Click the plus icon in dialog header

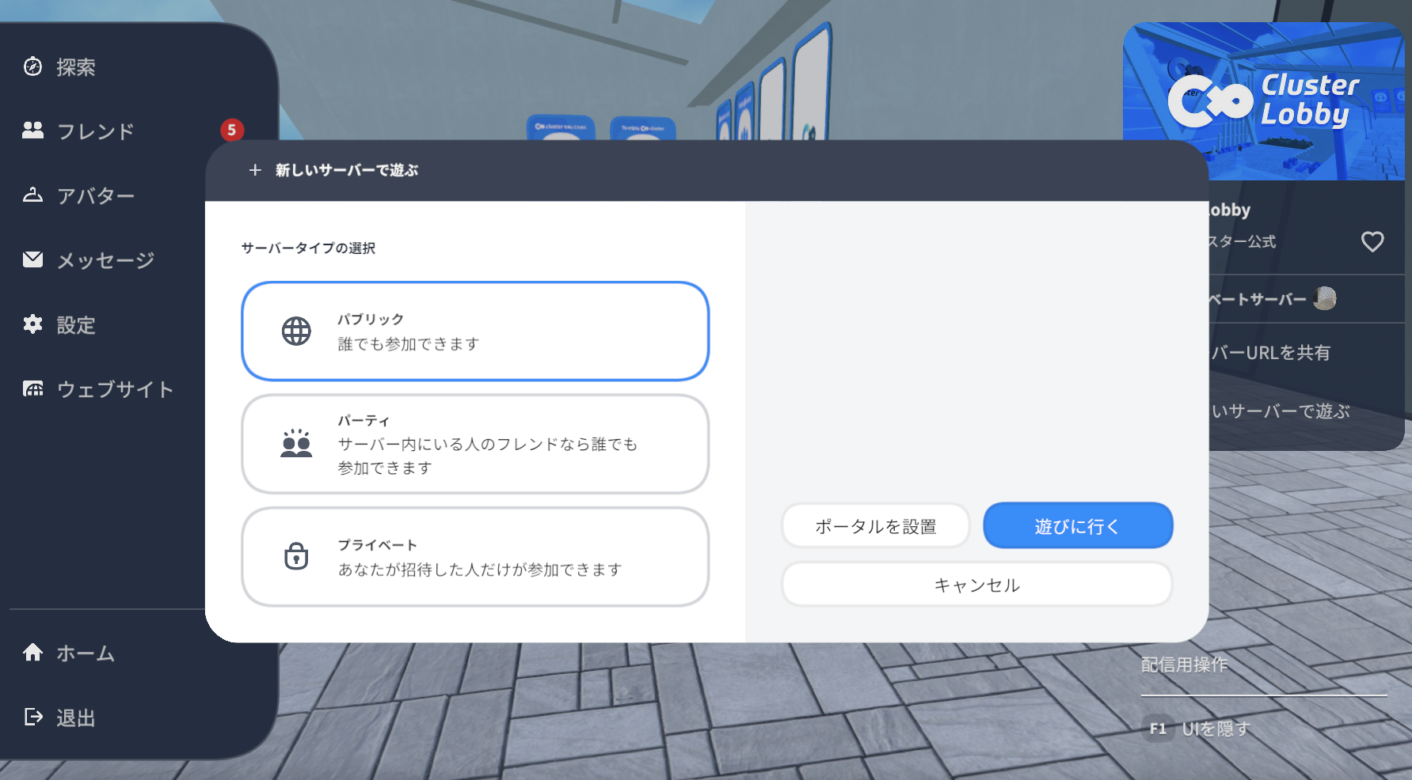[x=255, y=170]
